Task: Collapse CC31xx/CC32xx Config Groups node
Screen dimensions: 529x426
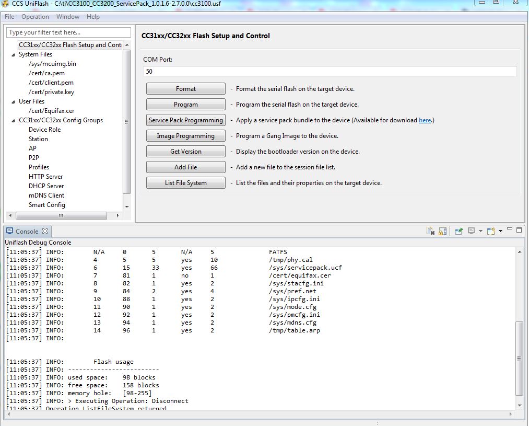Action: click(13, 121)
